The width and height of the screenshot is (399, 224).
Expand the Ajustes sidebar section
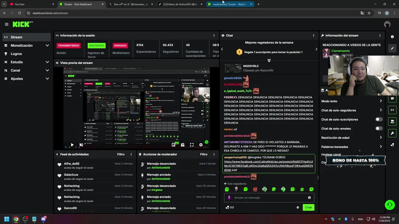26,79
